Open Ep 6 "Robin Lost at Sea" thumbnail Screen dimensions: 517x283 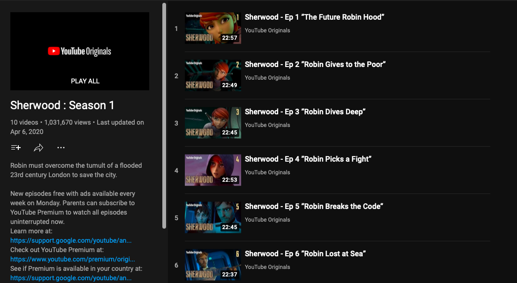coord(213,265)
